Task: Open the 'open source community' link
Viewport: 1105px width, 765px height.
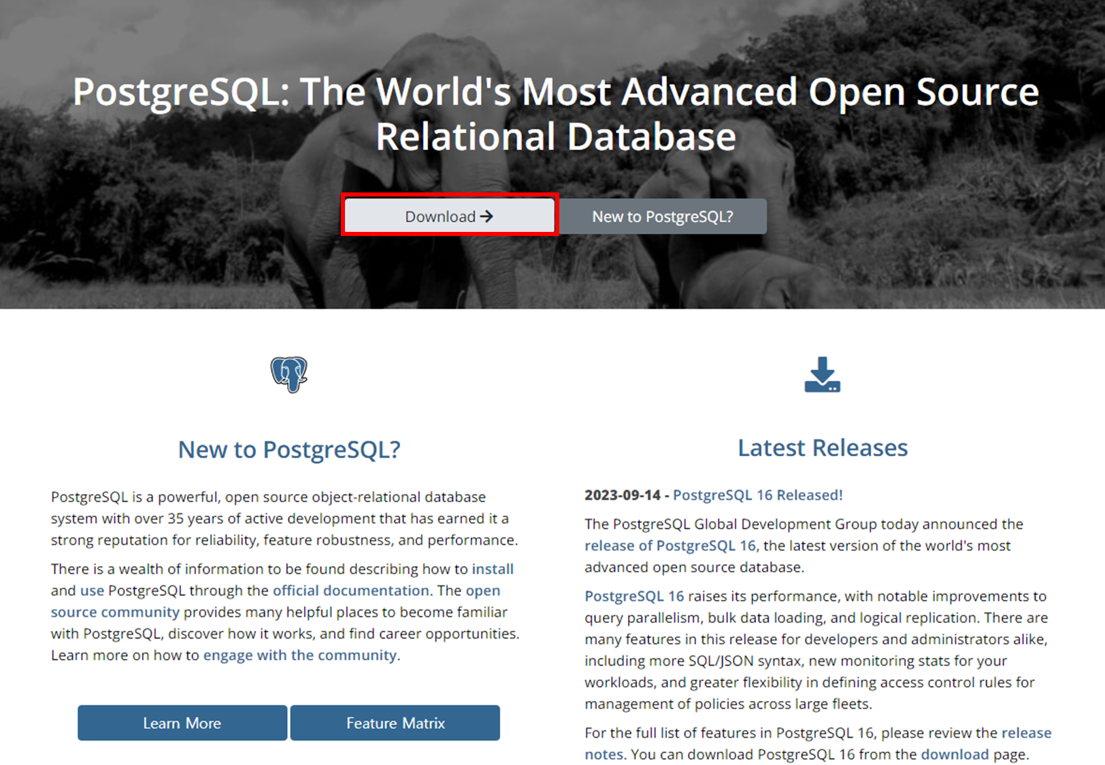Action: point(483,590)
